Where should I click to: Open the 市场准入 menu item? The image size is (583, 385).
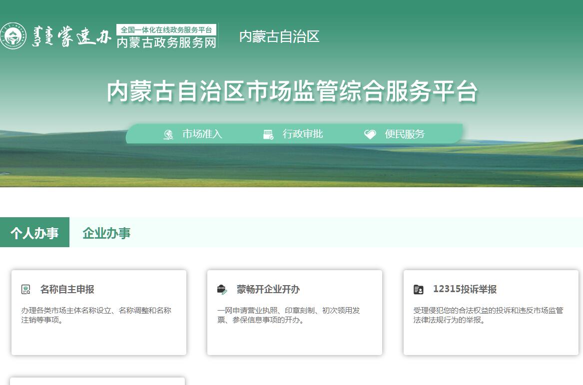(x=202, y=134)
